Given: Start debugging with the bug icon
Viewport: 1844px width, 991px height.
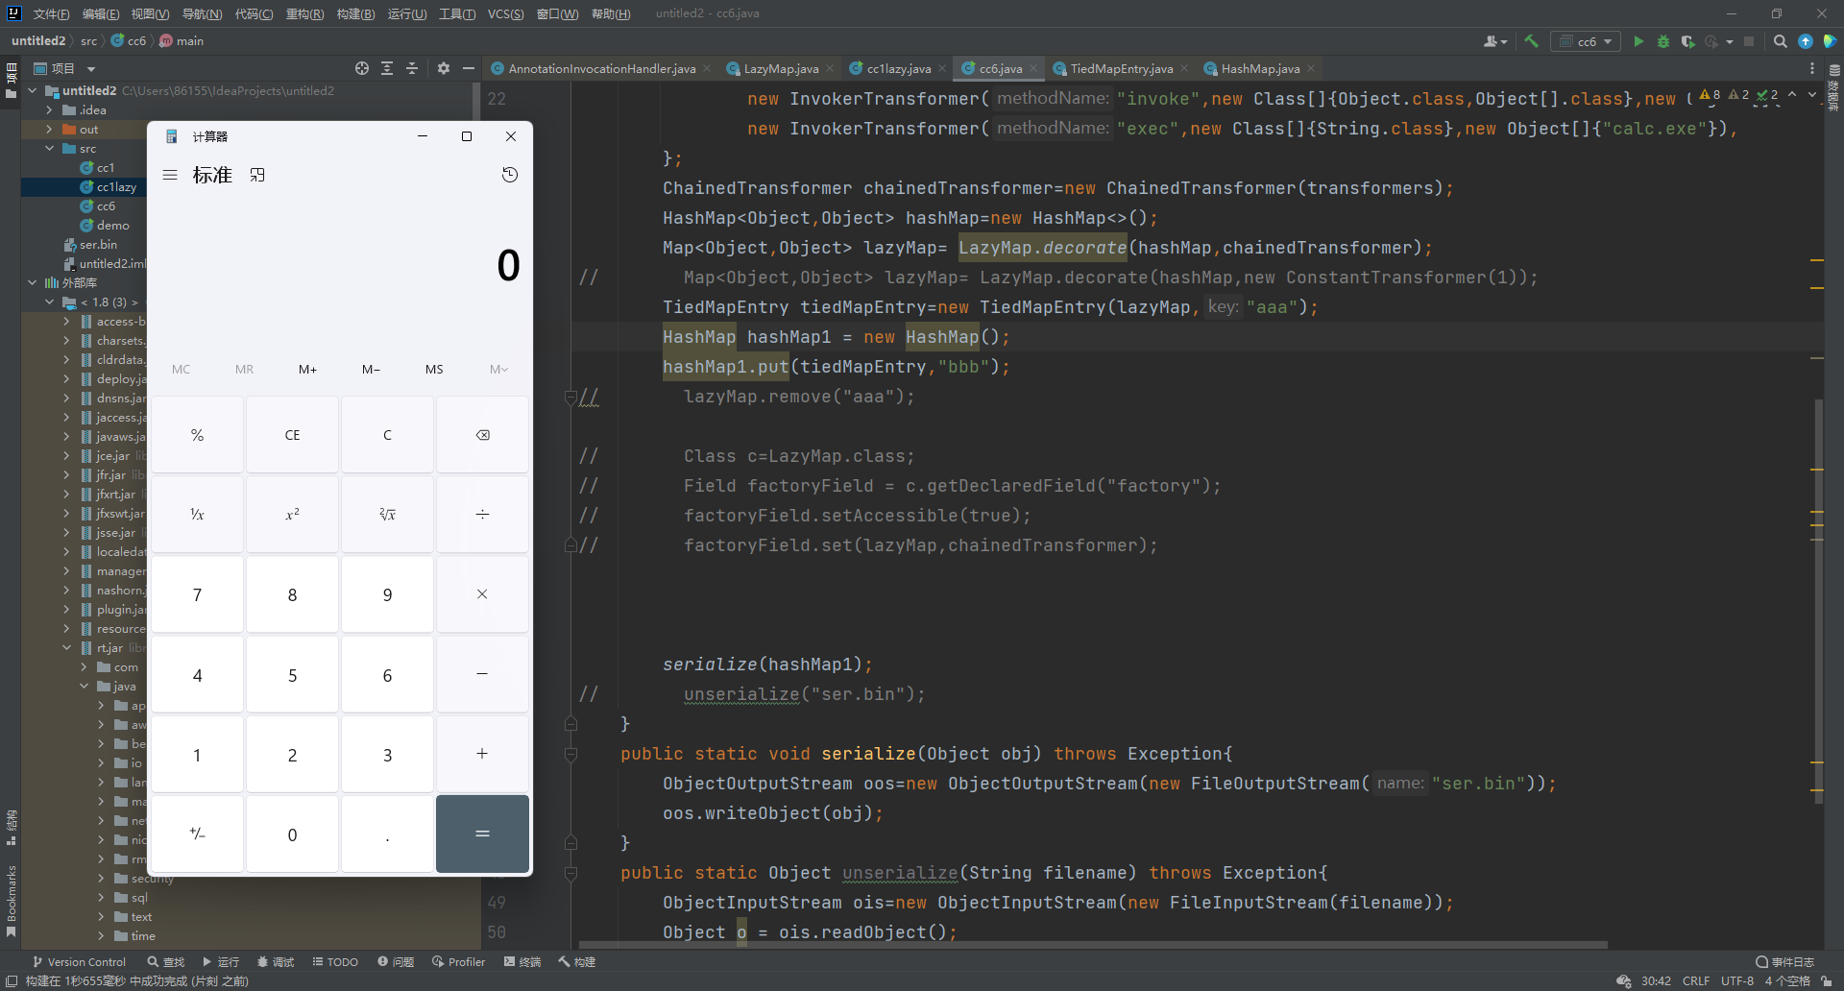Looking at the screenshot, I should click(x=1663, y=41).
